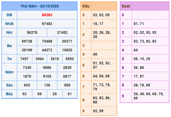
Task: Select Bảy prize cell 69
Action: [39, 94]
